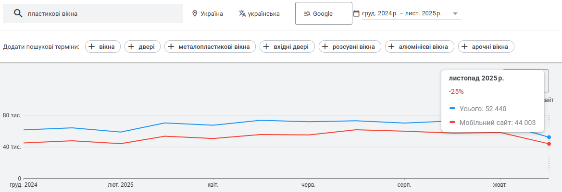Screen dimensions: 562x192
Task: Click the blue Усього legend marker
Action: (x=452, y=109)
